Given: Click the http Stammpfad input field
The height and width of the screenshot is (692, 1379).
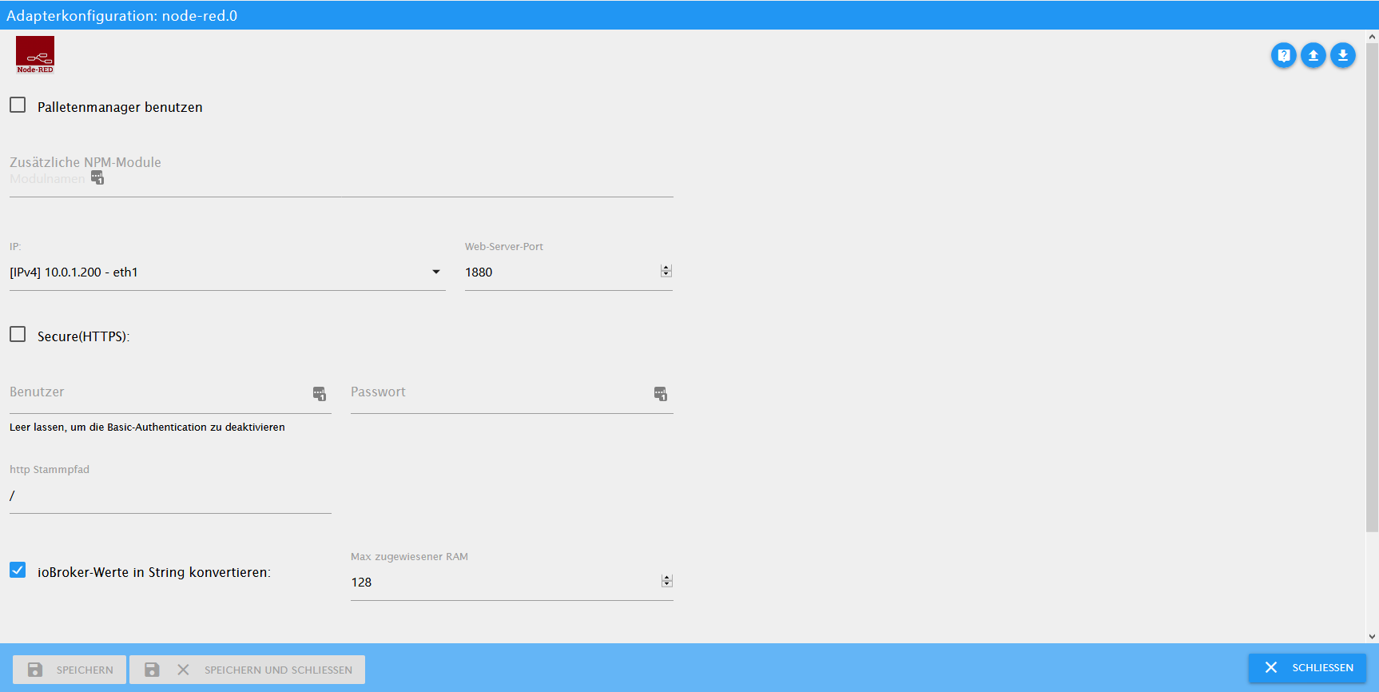Looking at the screenshot, I should (x=170, y=495).
